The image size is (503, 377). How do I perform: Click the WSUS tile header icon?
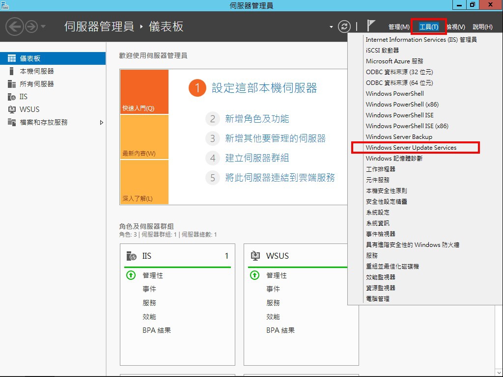pos(255,256)
